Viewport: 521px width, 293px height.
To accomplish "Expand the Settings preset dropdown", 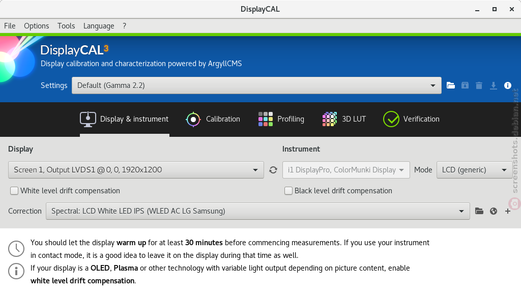I will click(256, 85).
